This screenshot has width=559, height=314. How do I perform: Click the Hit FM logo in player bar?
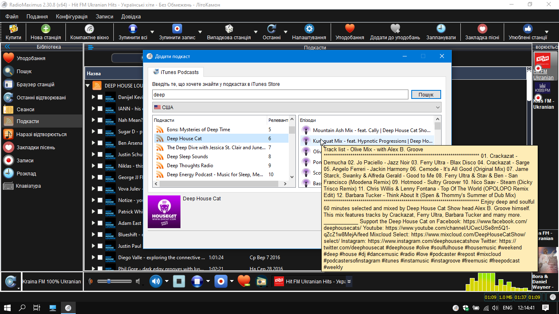[x=279, y=281]
